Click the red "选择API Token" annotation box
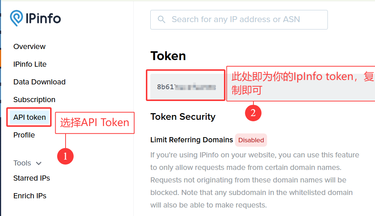This screenshot has height=216, width=375. tap(95, 123)
